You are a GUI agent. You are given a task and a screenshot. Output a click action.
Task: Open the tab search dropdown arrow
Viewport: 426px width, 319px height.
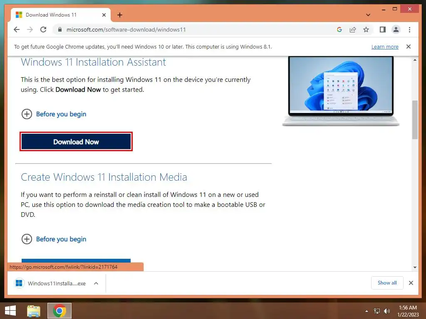tap(368, 15)
